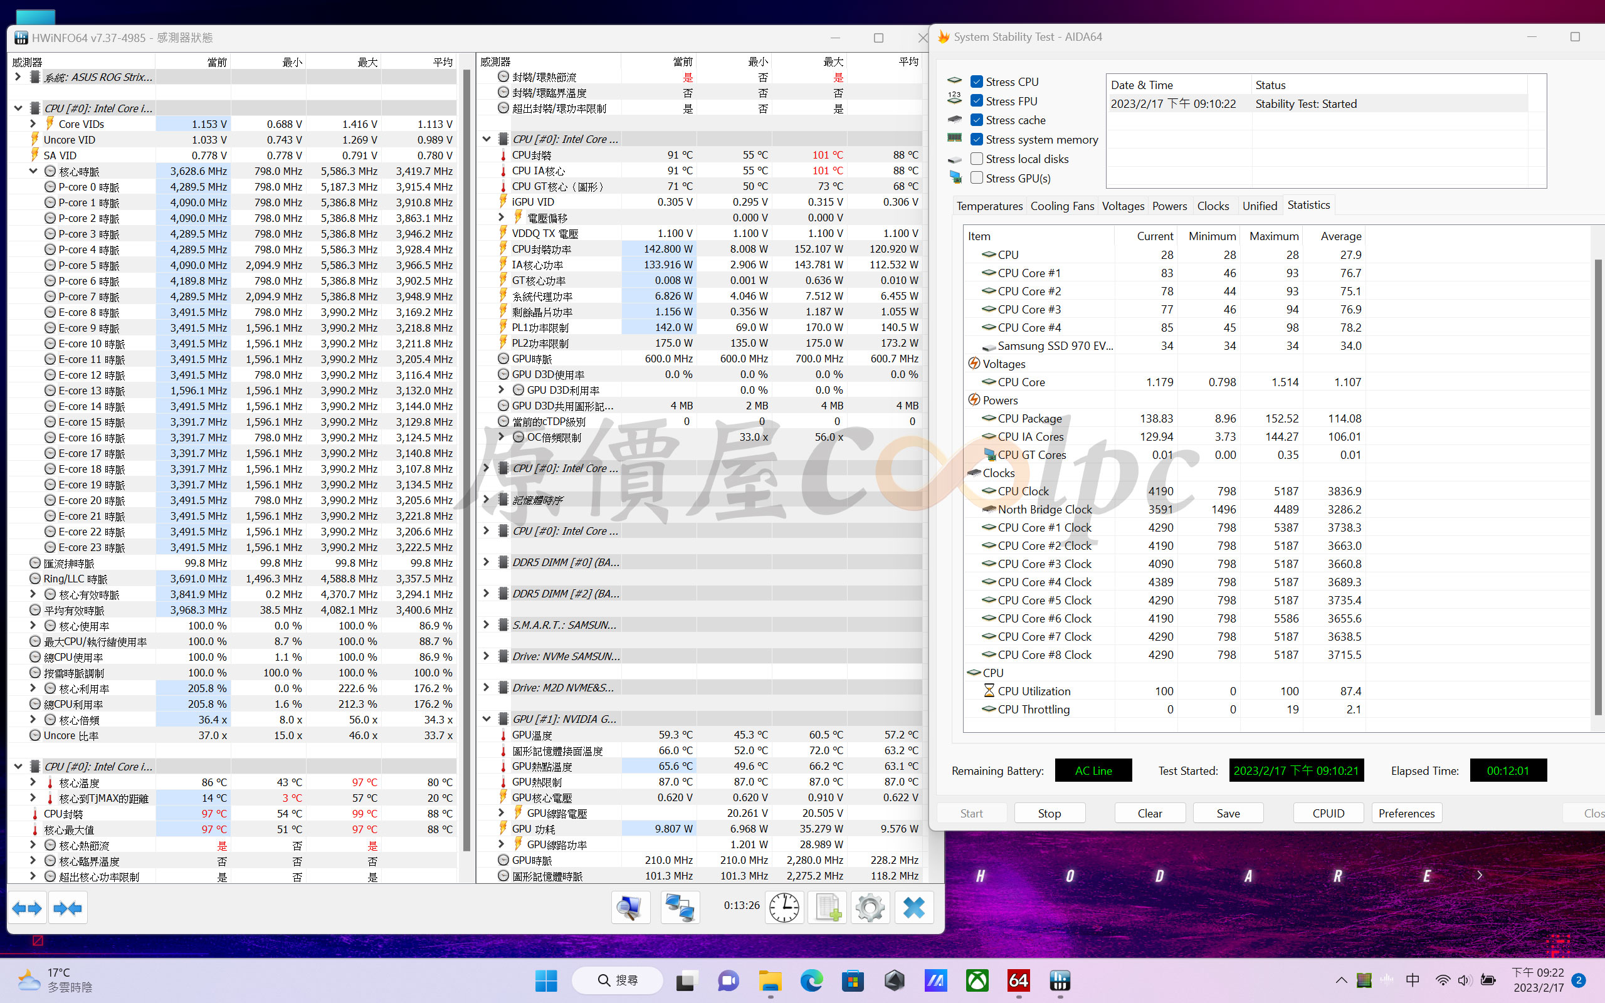Select North Bridge Clock statistics row
The width and height of the screenshot is (1605, 1003).
(1164, 510)
